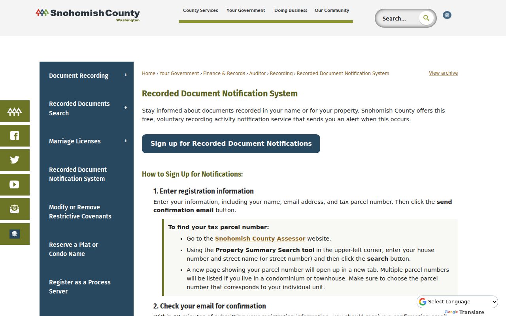506x316 pixels.
Task: Click the Recorded Document Notification System heading
Action: 220,94
